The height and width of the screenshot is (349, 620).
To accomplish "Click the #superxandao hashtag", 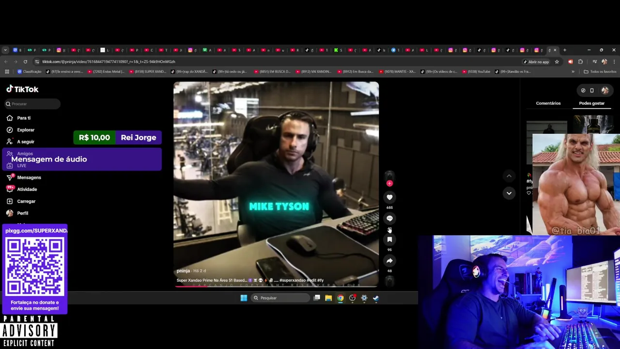I will pyautogui.click(x=292, y=280).
